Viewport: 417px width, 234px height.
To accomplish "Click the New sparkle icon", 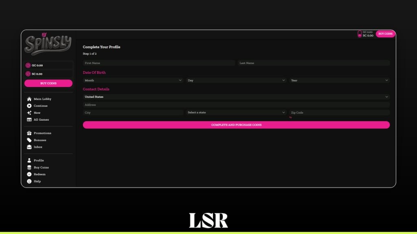I will tap(29, 113).
